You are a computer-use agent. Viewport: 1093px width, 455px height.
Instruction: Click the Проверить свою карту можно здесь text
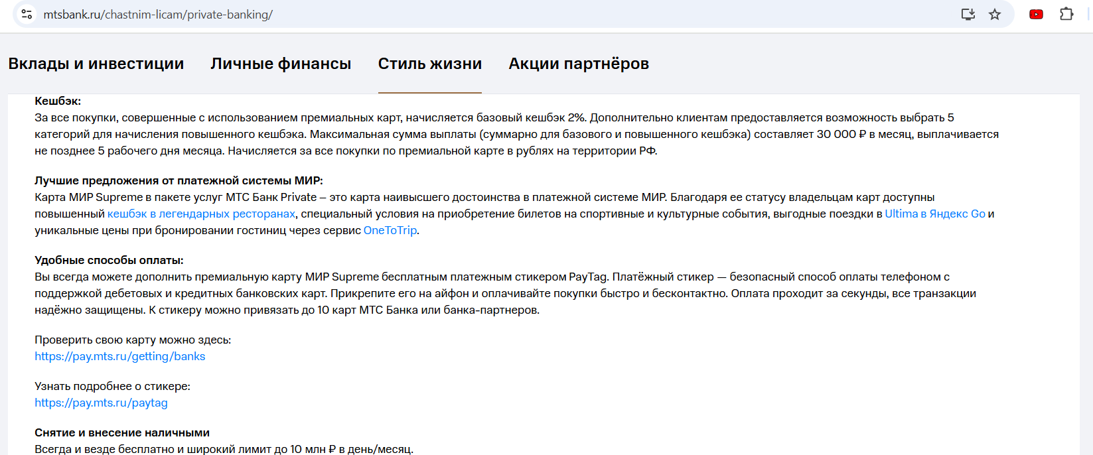click(x=133, y=340)
